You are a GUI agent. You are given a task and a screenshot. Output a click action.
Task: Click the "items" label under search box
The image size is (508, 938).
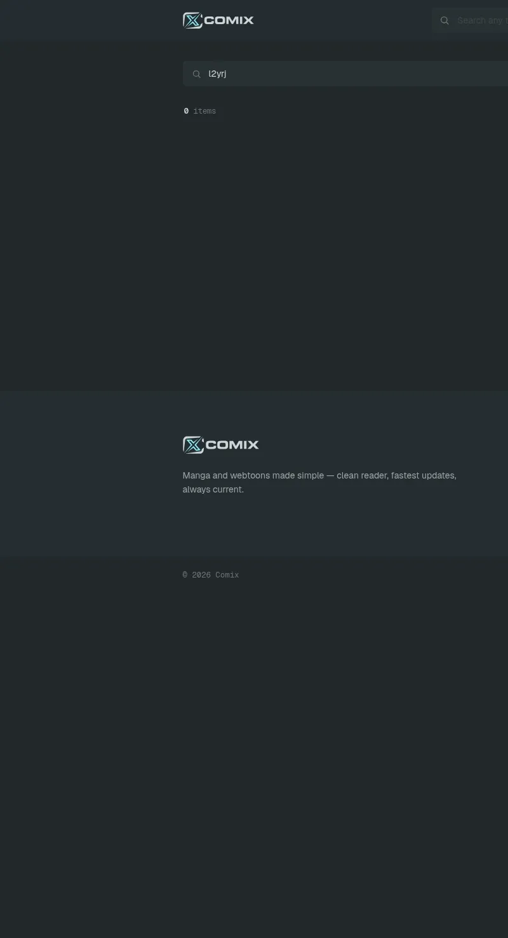coord(204,111)
